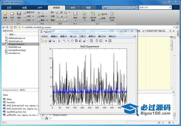Open Figure 1 File (文件) menu

(x=45, y=36)
